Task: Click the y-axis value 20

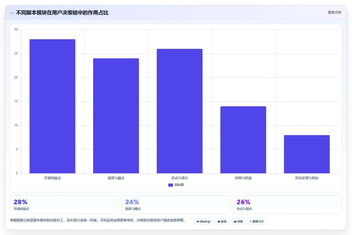Action: click(x=16, y=78)
